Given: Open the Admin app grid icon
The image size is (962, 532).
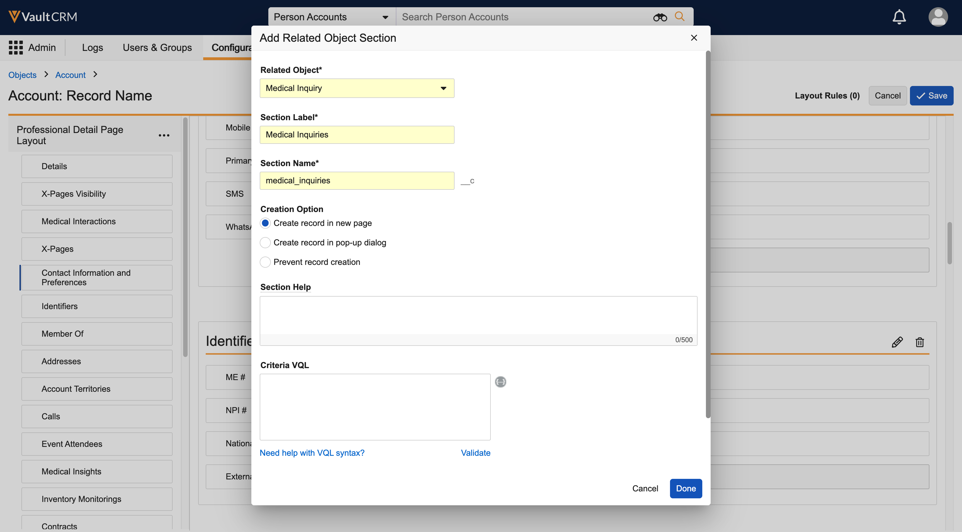Looking at the screenshot, I should coord(16,47).
